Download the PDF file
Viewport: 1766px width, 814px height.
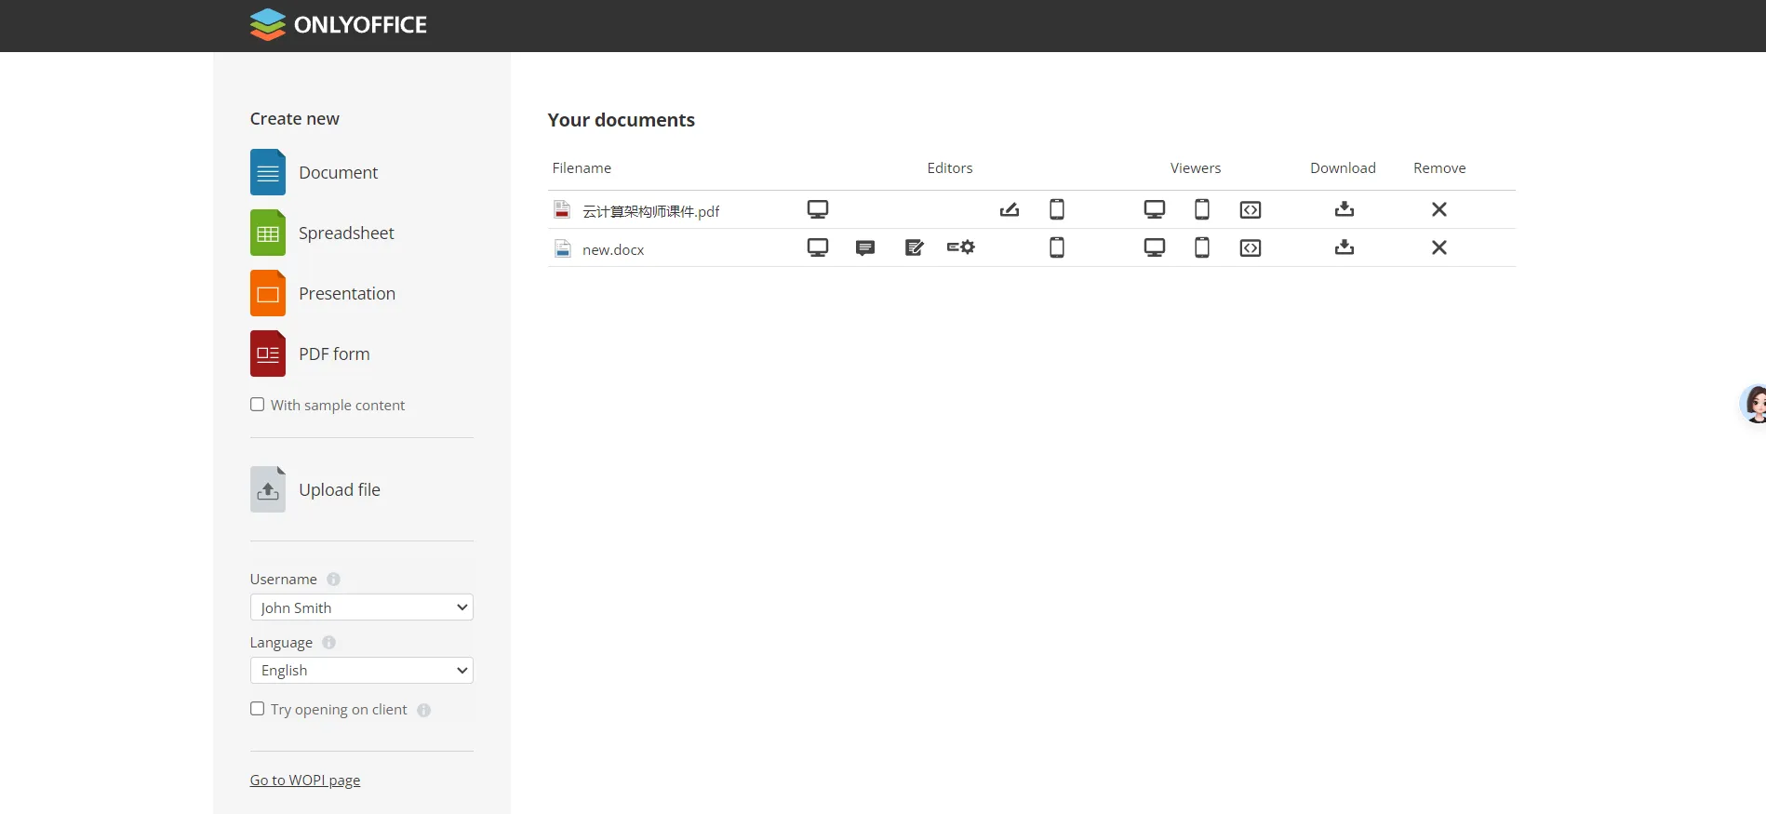pos(1345,209)
